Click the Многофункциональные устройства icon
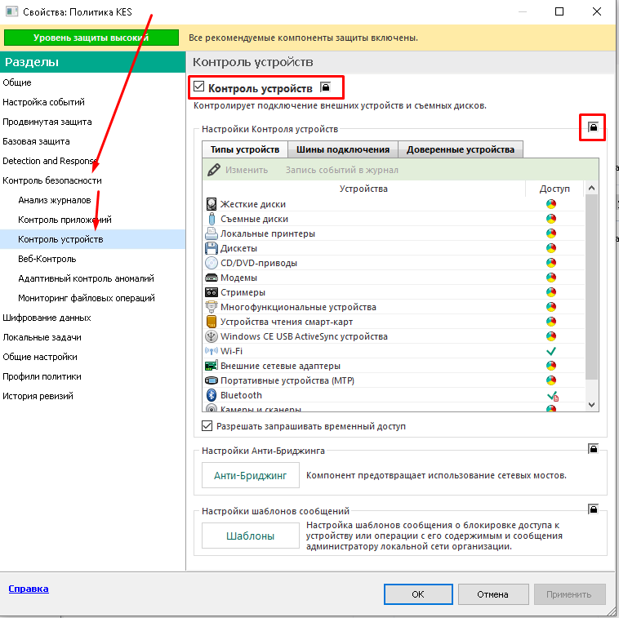The width and height of the screenshot is (619, 618). point(212,307)
